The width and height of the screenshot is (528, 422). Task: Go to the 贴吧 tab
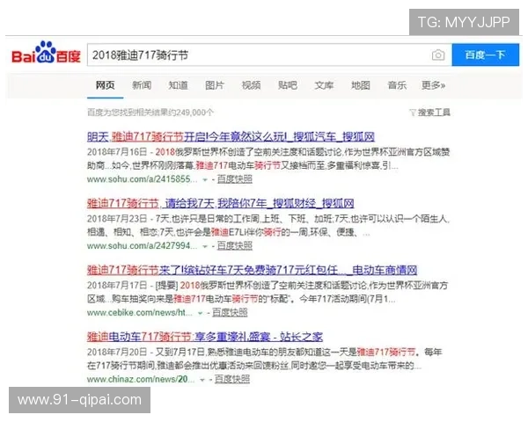(x=288, y=85)
